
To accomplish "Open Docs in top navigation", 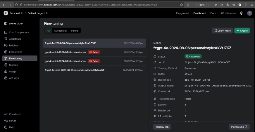I will (x=213, y=13).
